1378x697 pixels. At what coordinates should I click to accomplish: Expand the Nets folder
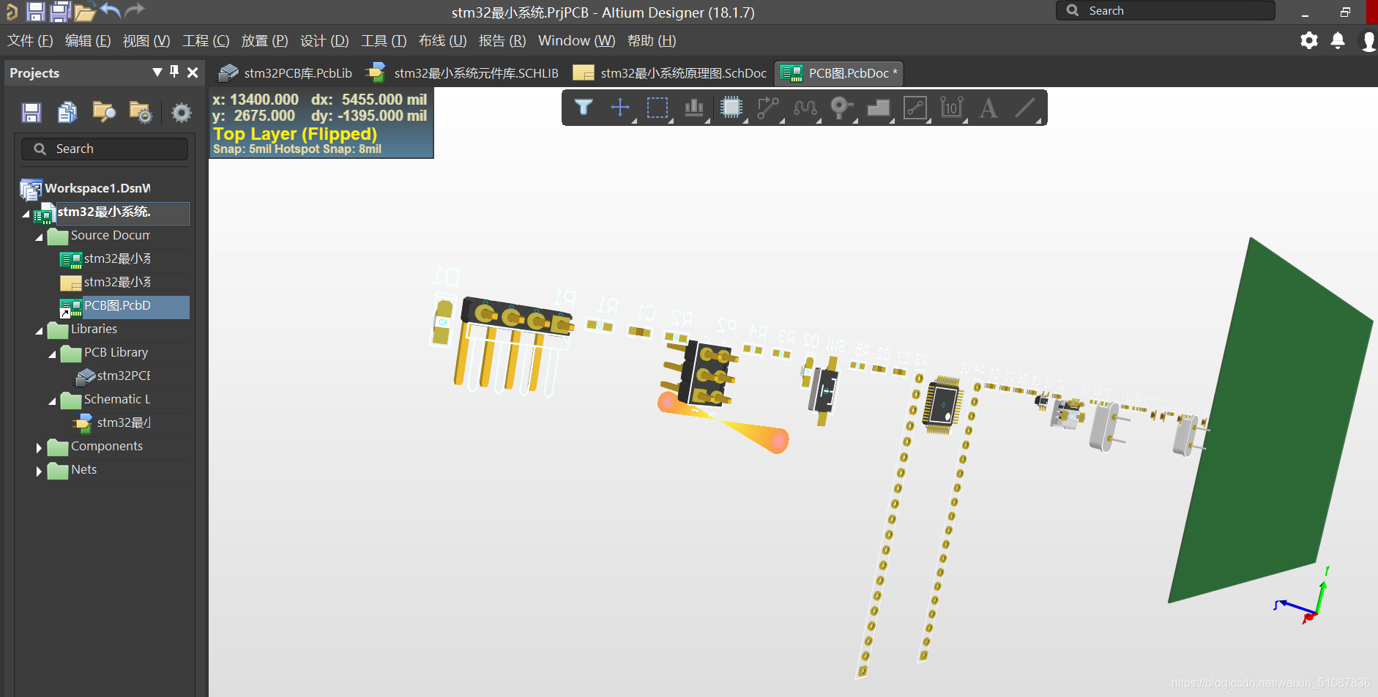click(x=39, y=471)
